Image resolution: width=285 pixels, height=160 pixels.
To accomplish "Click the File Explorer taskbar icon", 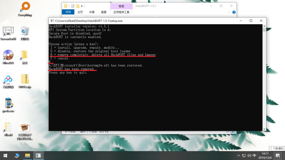I will pyautogui.click(x=27, y=156).
